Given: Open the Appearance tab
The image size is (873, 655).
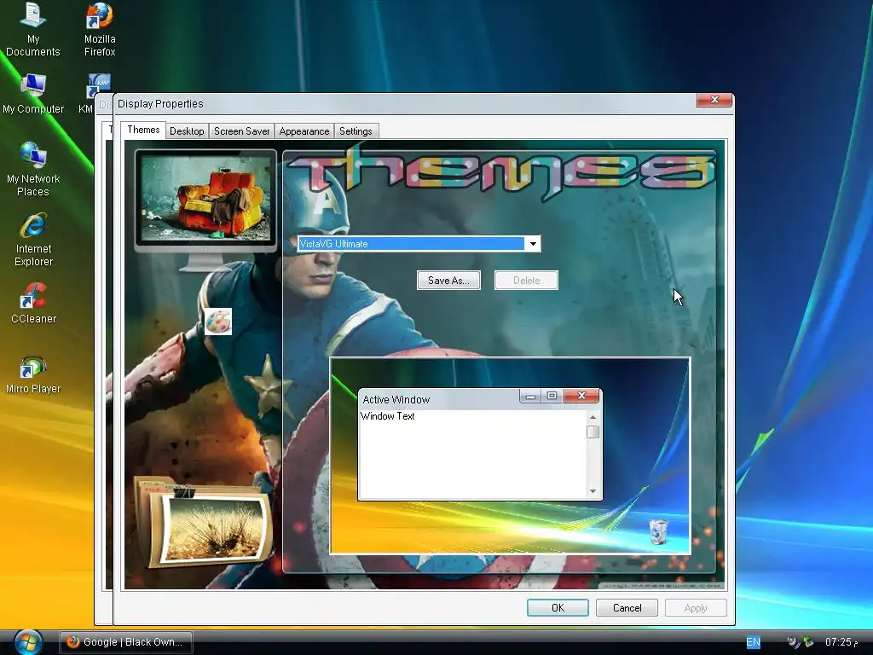Looking at the screenshot, I should (304, 130).
